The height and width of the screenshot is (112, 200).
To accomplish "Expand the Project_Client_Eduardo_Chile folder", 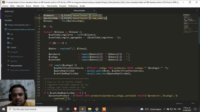I will point(18,25).
